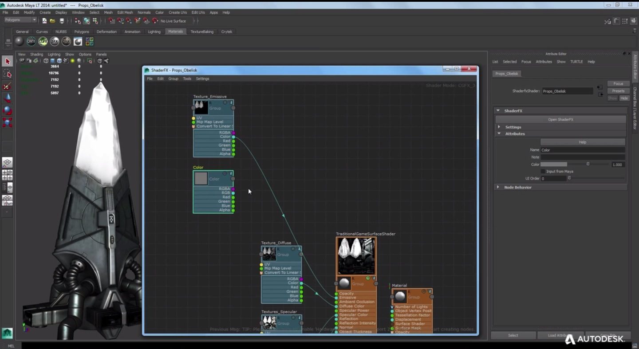The image size is (639, 349).
Task: Activate the Move tool
Action: click(7, 98)
